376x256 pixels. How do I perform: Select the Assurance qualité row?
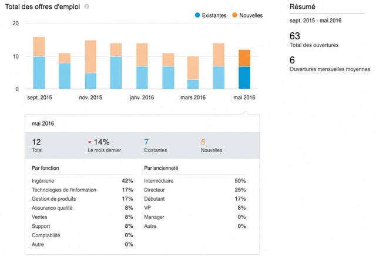pos(82,208)
